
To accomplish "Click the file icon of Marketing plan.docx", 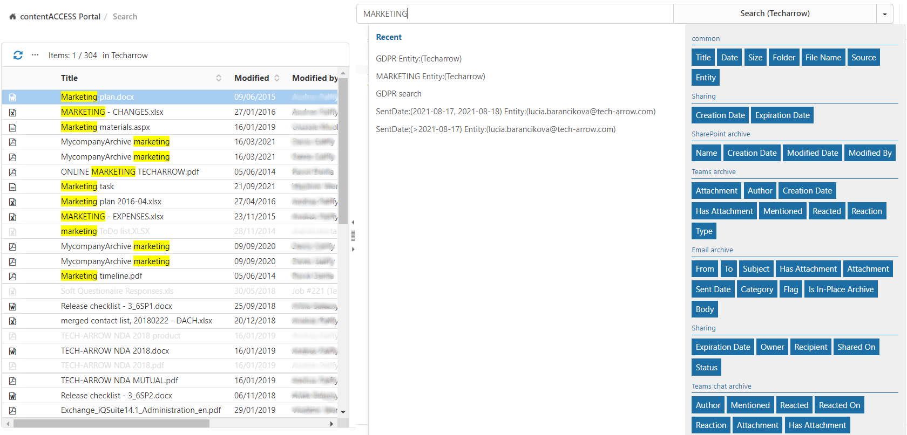I will point(12,98).
